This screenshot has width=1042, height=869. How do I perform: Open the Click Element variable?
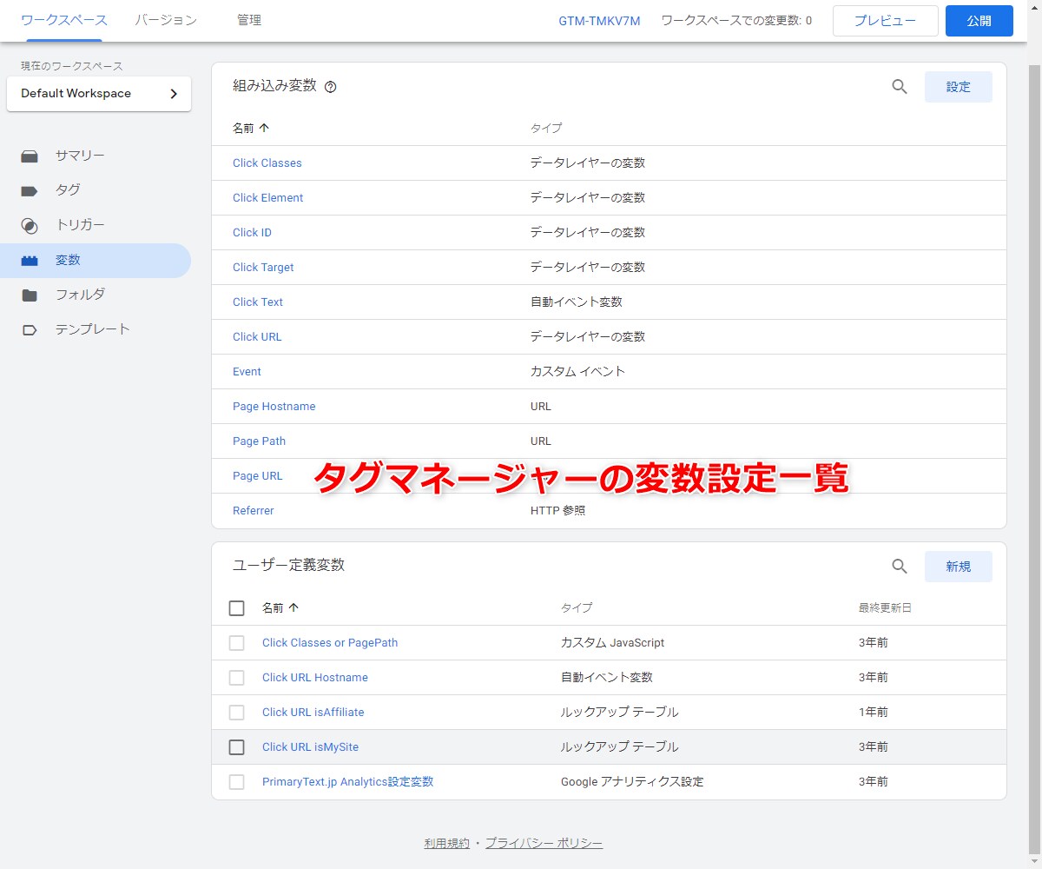267,198
